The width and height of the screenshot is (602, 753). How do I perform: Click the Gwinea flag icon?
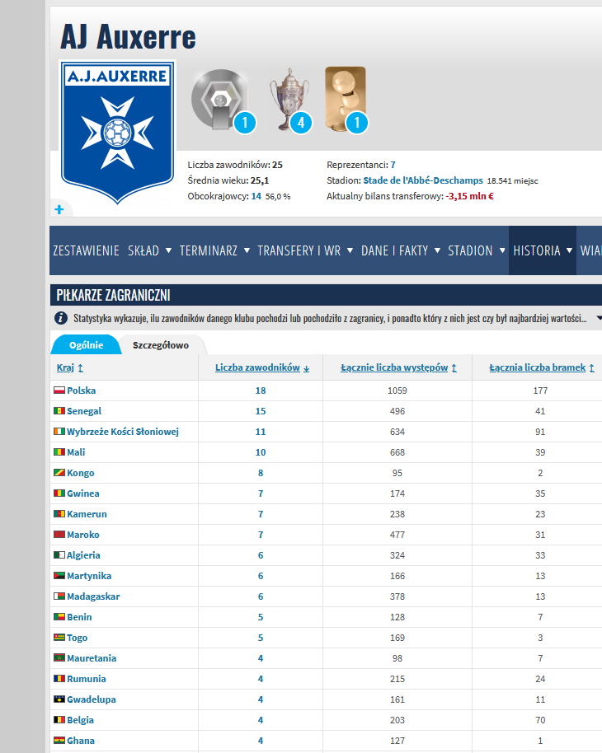pos(59,493)
